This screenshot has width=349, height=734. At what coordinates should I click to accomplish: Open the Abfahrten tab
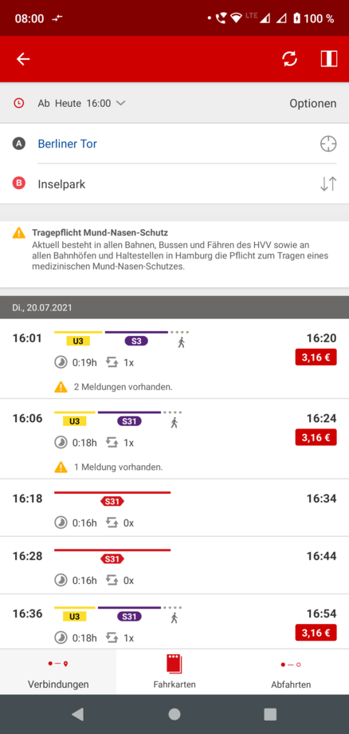tap(291, 672)
